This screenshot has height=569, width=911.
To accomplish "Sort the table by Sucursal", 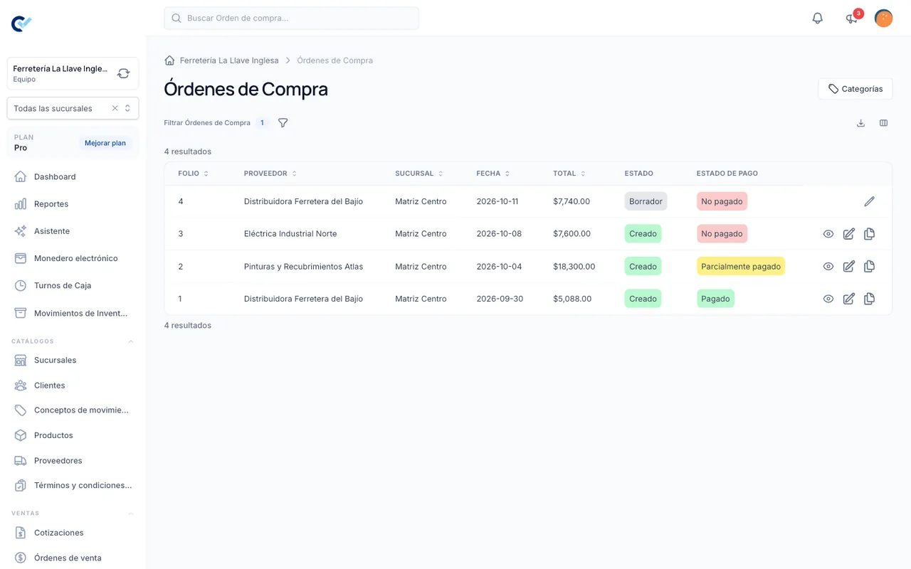I will (x=418, y=174).
